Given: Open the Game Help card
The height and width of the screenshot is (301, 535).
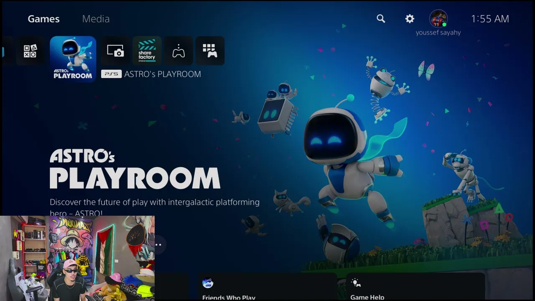Looking at the screenshot, I should (415, 287).
